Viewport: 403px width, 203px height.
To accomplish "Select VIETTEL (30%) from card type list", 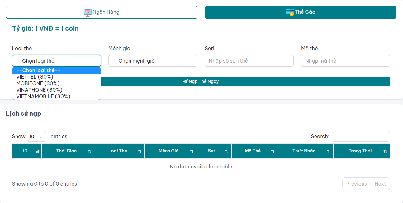I will (35, 77).
